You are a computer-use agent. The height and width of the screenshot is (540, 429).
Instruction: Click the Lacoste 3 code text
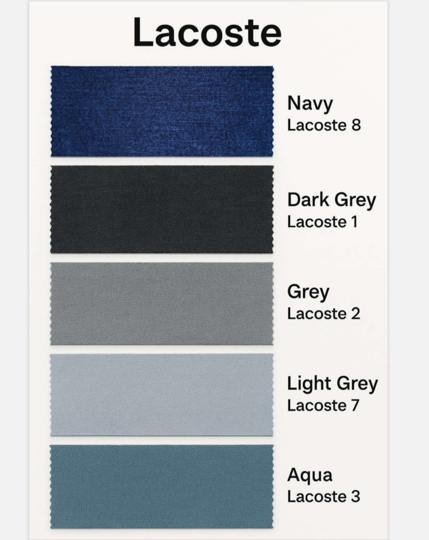(x=324, y=497)
